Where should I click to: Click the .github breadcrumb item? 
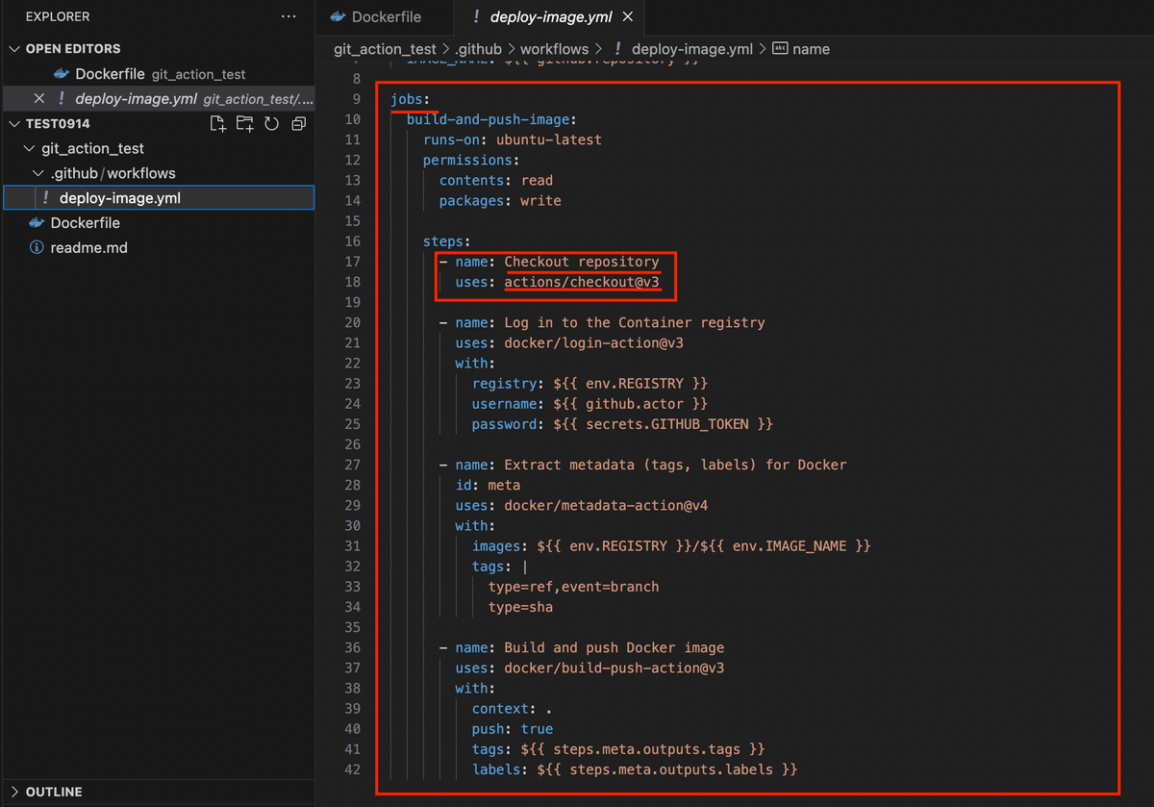click(x=479, y=48)
